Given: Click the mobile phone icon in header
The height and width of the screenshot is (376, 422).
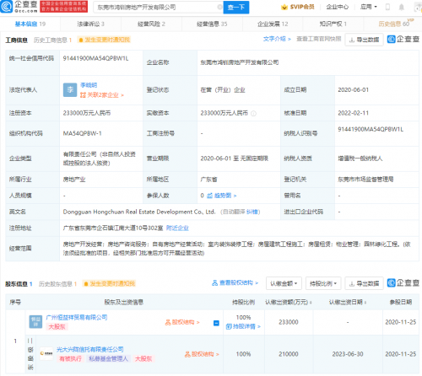Looking at the screenshot, I should click(387, 7).
